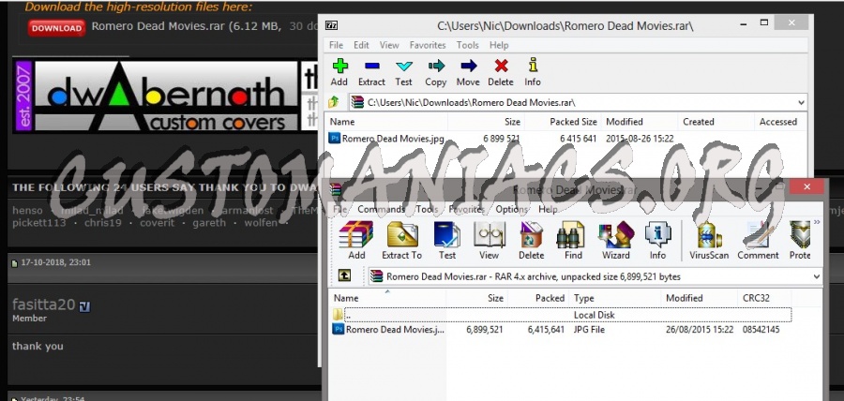Screen dimensions: 844x401
Task: Open View menu in 7-Zip
Action: (x=389, y=45)
